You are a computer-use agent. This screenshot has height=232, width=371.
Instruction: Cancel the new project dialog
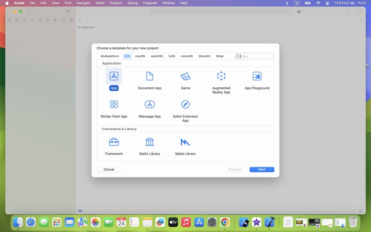click(x=109, y=169)
